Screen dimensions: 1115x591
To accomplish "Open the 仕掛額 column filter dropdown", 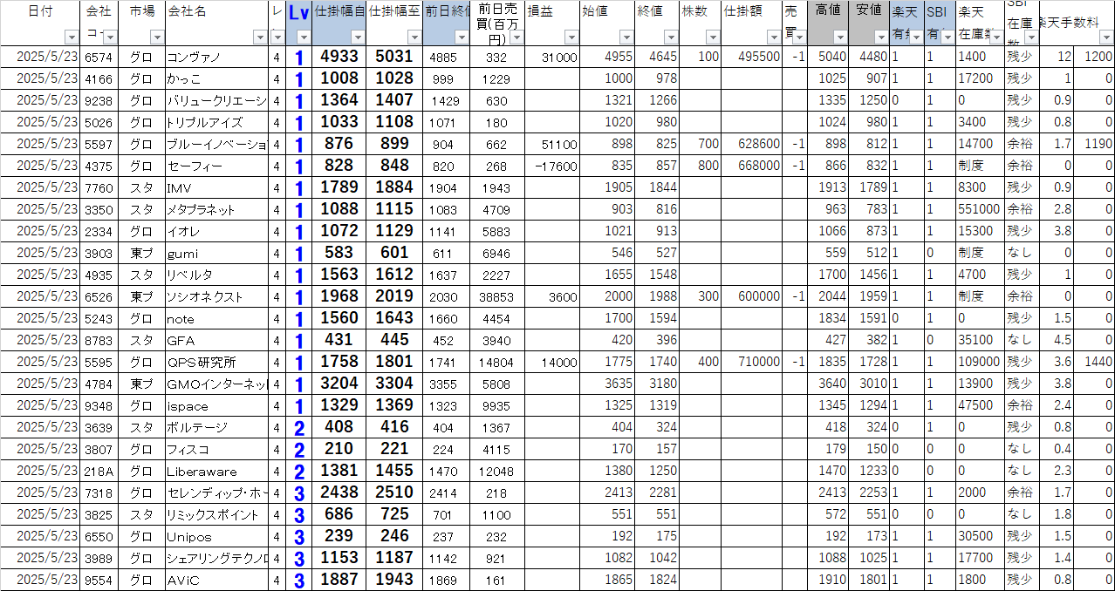I will pyautogui.click(x=774, y=37).
